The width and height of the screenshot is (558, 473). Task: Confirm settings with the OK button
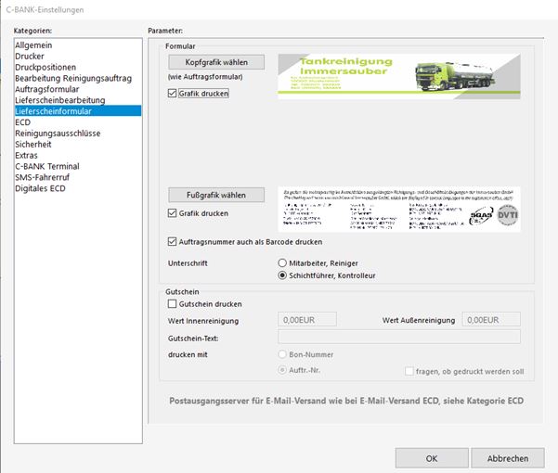pyautogui.click(x=432, y=458)
